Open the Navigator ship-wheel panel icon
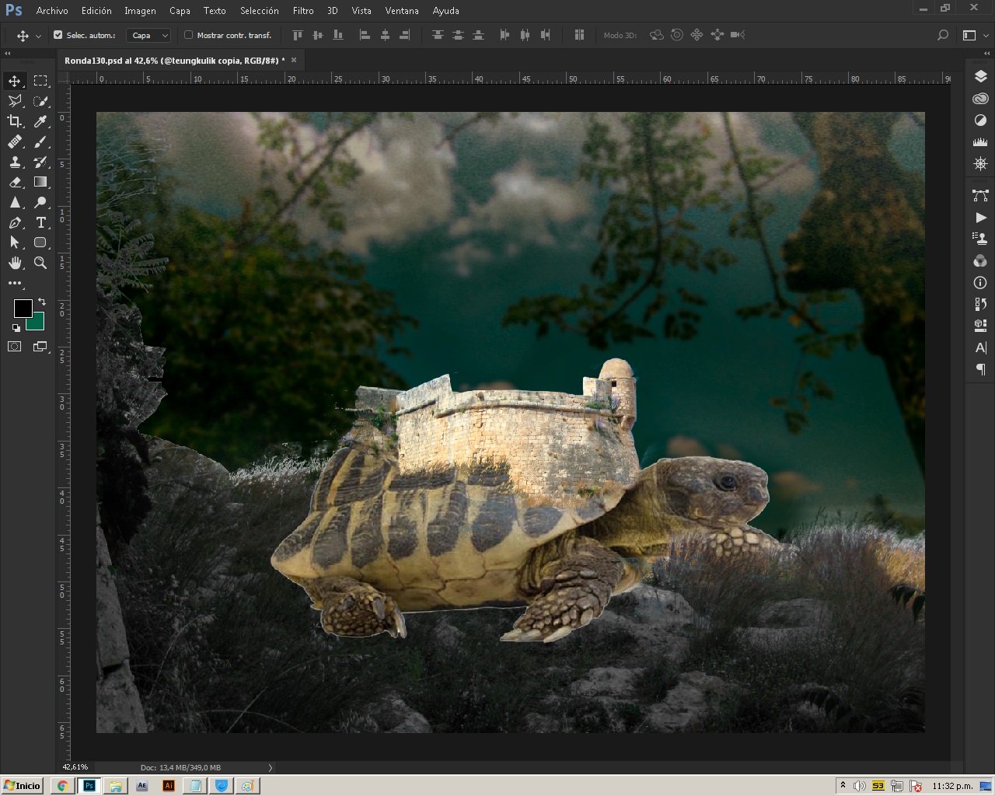995x796 pixels. pos(980,164)
